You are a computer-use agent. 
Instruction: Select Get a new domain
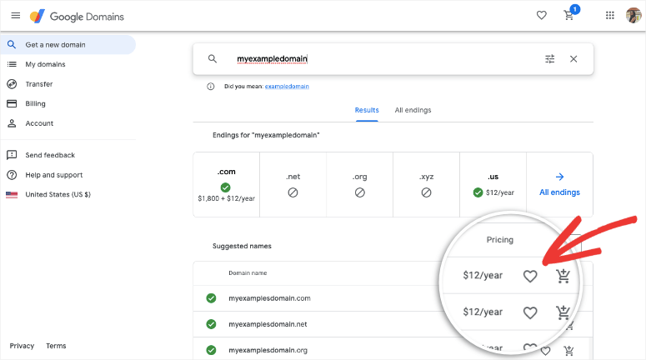(x=68, y=44)
